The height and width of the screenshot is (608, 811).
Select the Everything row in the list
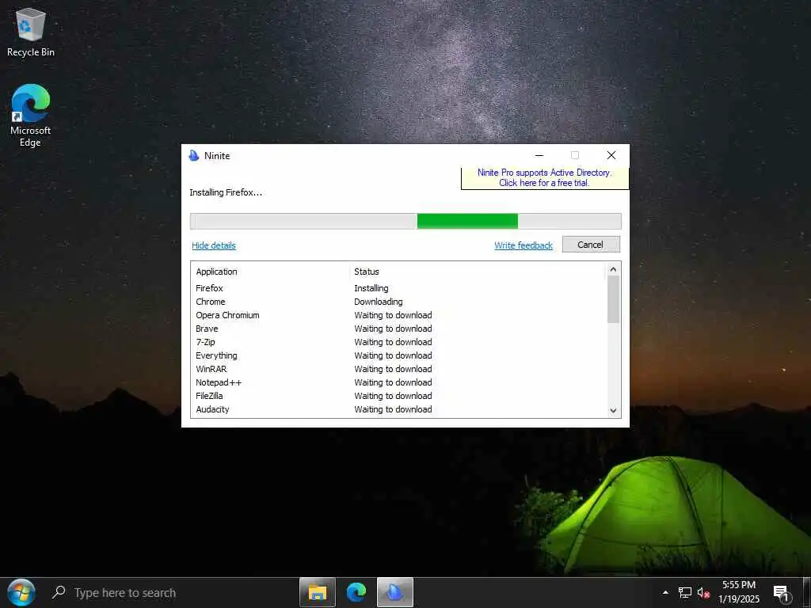click(x=398, y=355)
